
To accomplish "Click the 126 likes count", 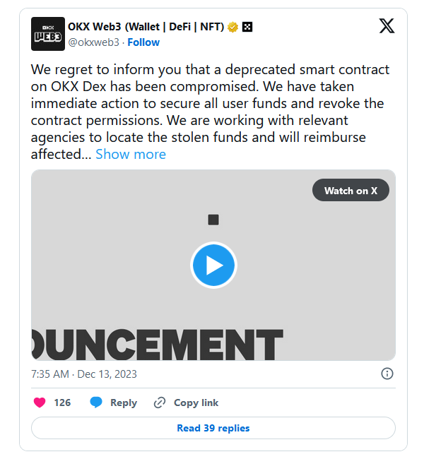I will [x=62, y=403].
